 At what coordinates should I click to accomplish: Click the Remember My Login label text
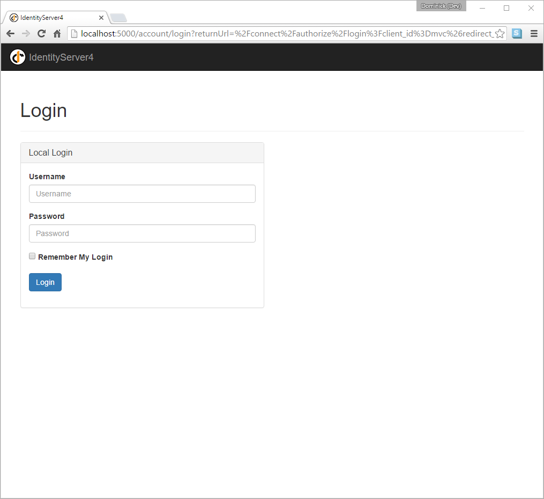(x=75, y=257)
